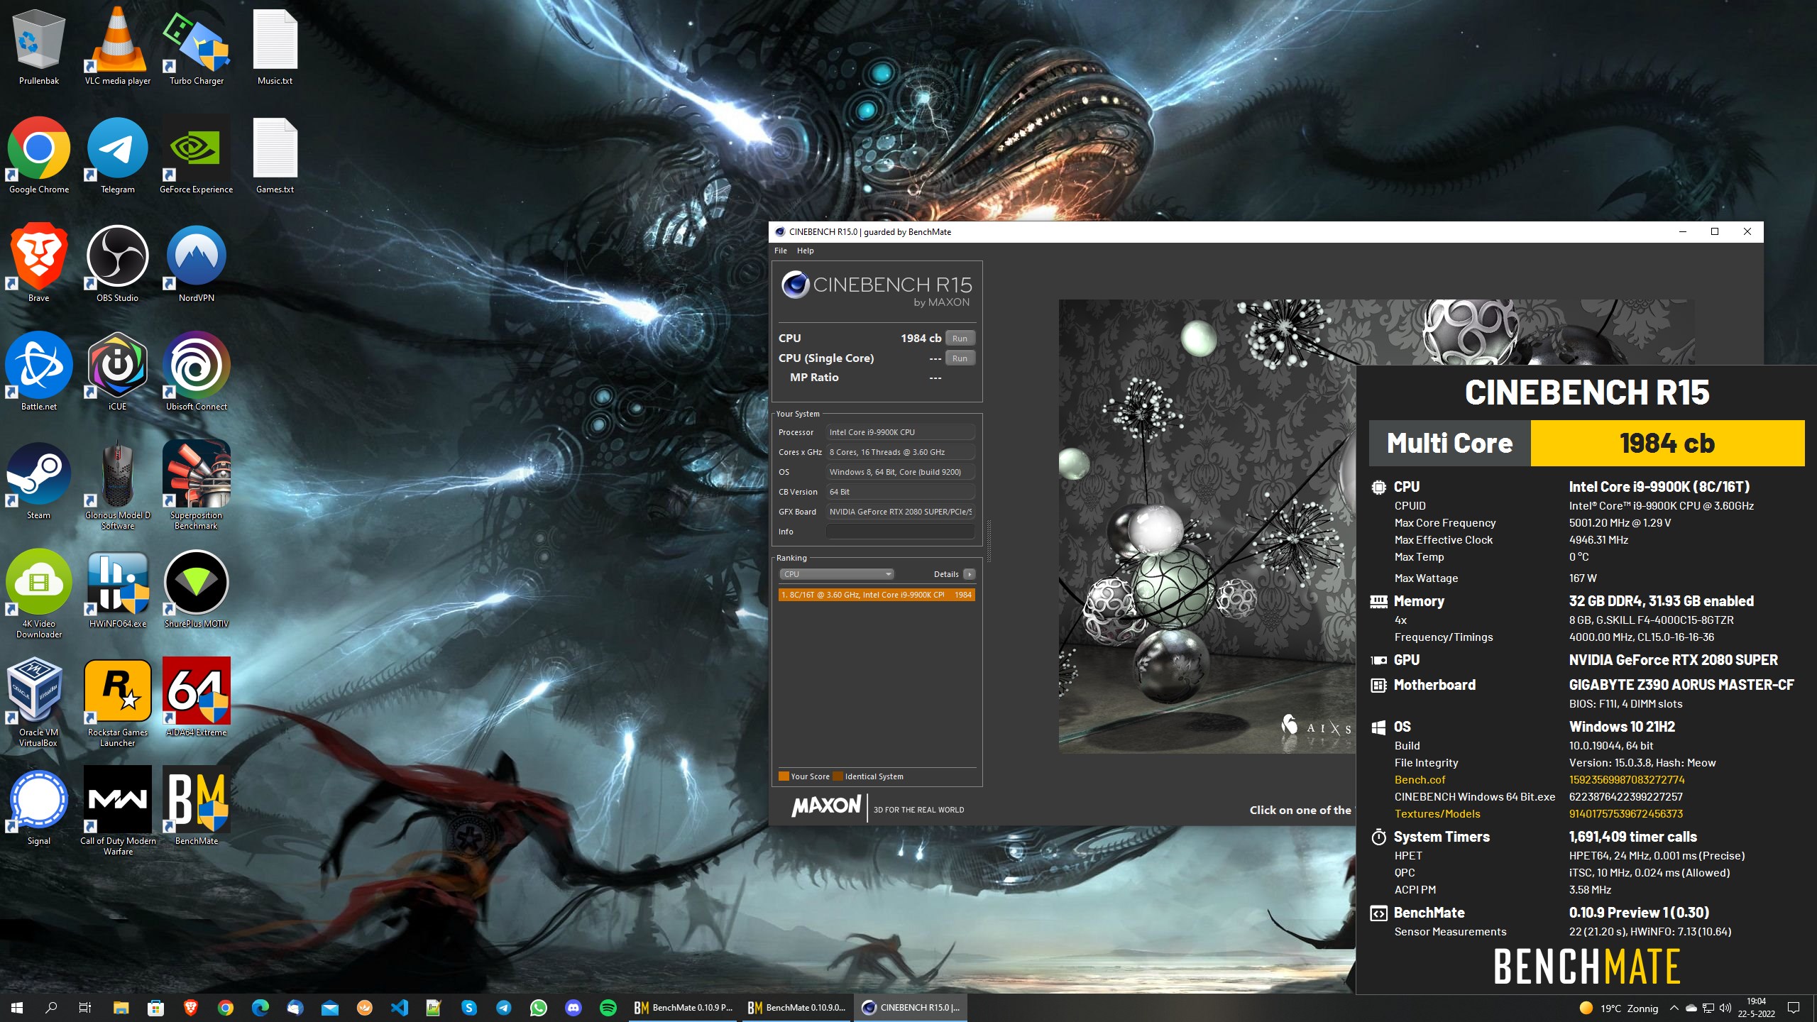Open iCUE shortcut
1817x1022 pixels.
[x=118, y=373]
